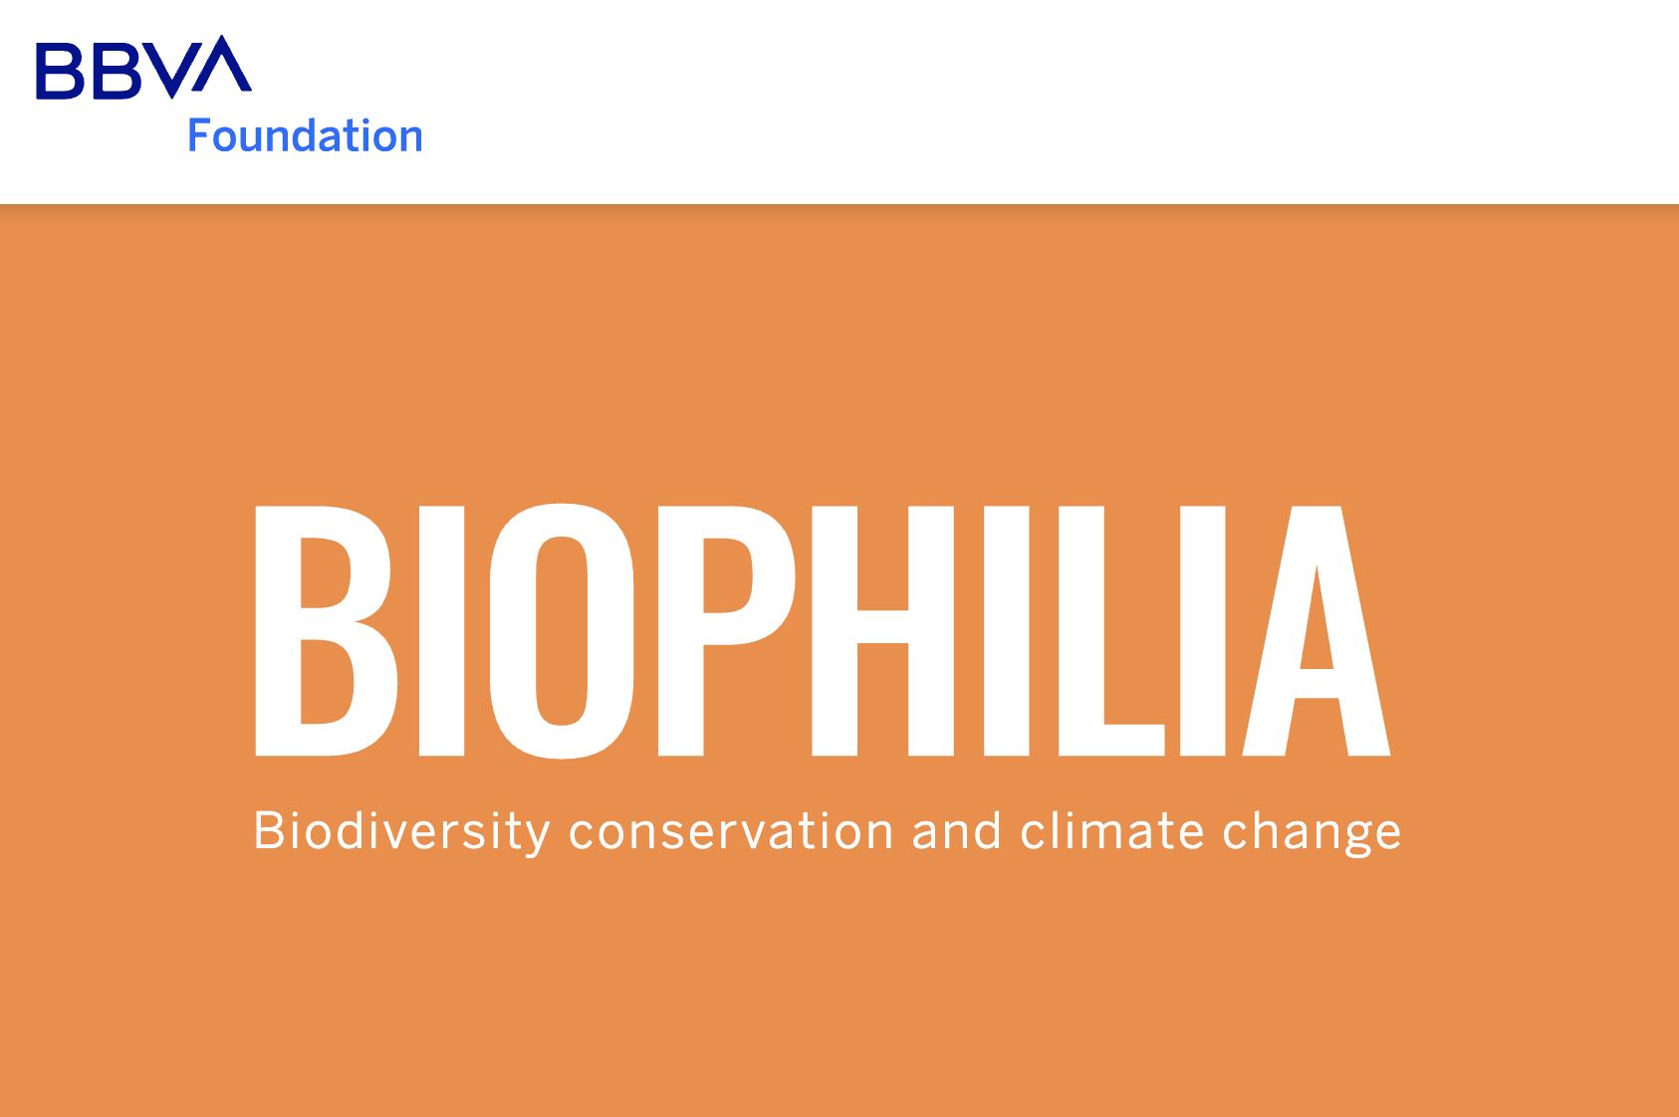This screenshot has height=1117, width=1679.
Task: Click the BBVA logo
Action: click(143, 69)
